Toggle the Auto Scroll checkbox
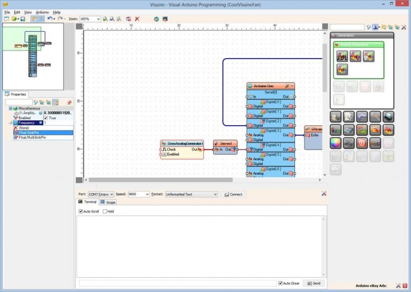This screenshot has height=292, width=411. point(81,211)
